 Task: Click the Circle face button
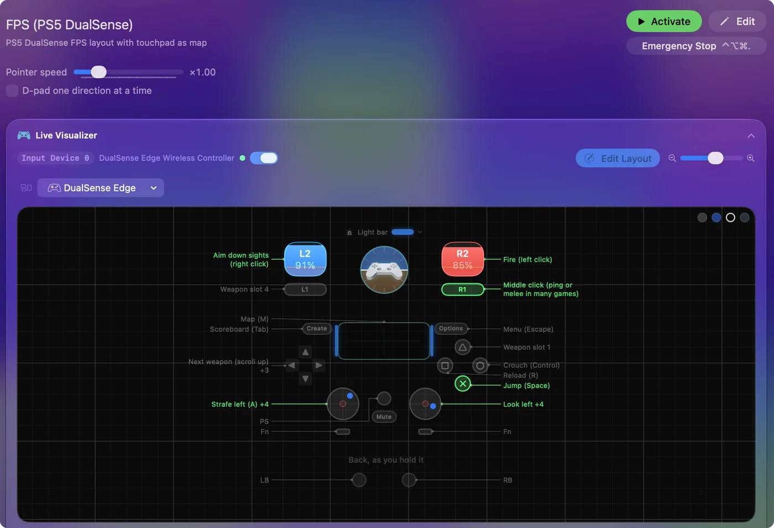point(480,366)
